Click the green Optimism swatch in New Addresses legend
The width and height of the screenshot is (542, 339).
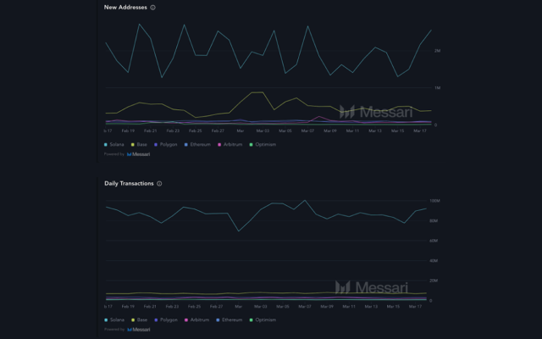coord(252,145)
